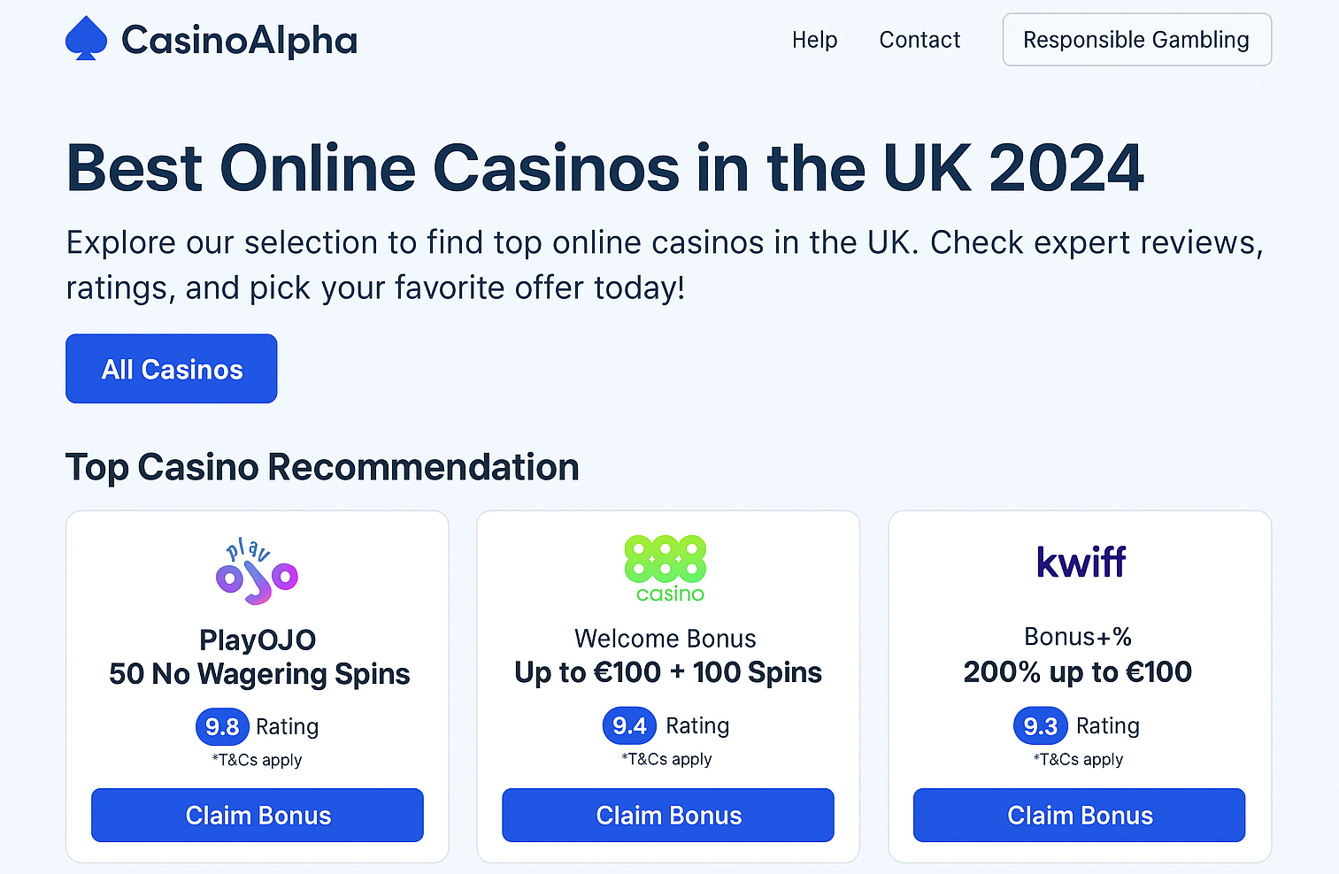
Task: Click the 9.3 rating badge
Action: click(1041, 726)
